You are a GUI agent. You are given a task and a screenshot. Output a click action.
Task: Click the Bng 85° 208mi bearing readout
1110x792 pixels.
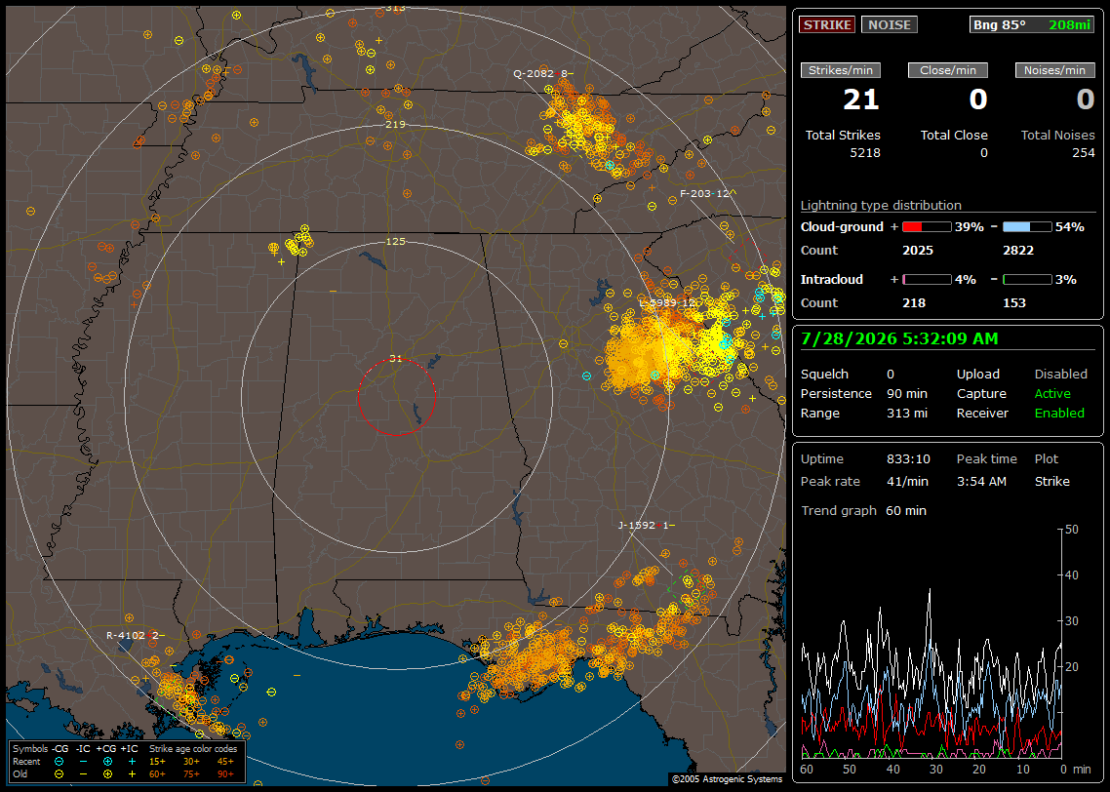click(1032, 24)
